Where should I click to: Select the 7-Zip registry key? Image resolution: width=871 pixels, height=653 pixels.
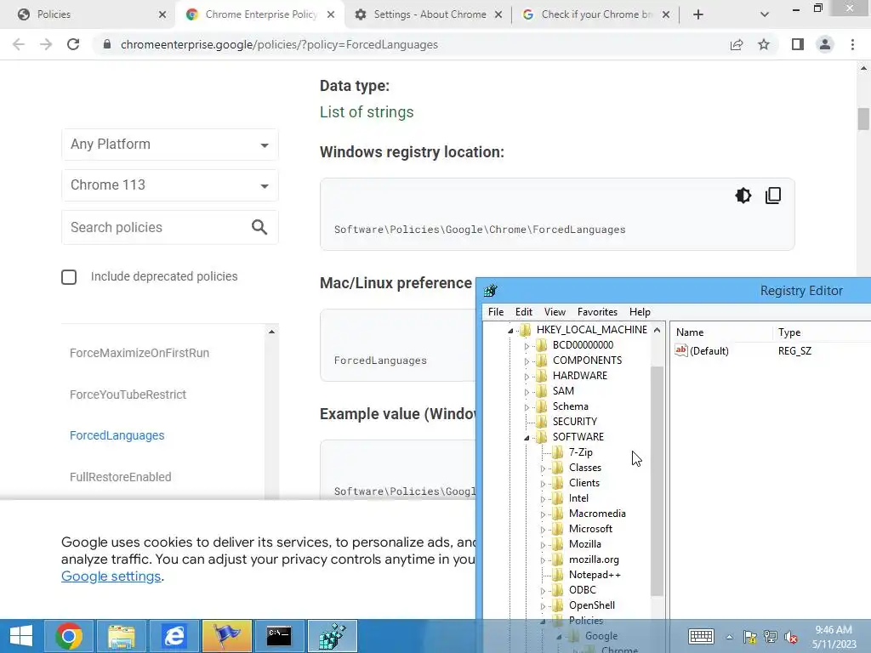pyautogui.click(x=580, y=452)
